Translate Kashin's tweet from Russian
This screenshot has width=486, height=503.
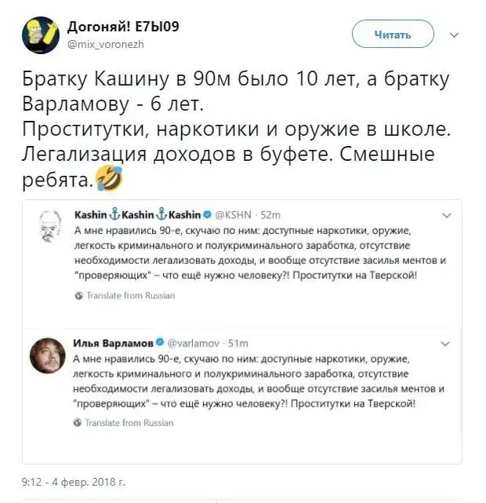click(131, 296)
